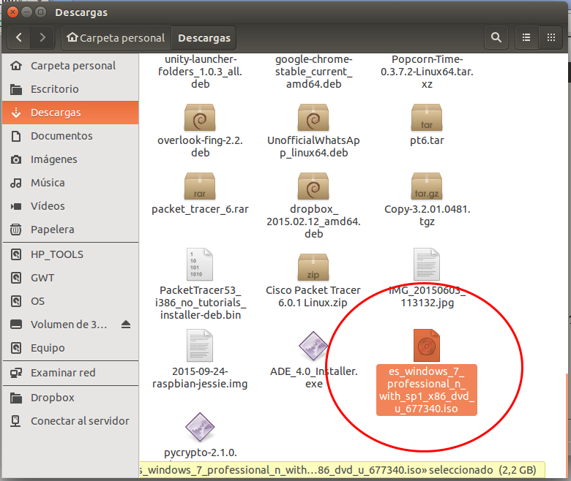Open Vídeos in sidebar

coord(70,206)
